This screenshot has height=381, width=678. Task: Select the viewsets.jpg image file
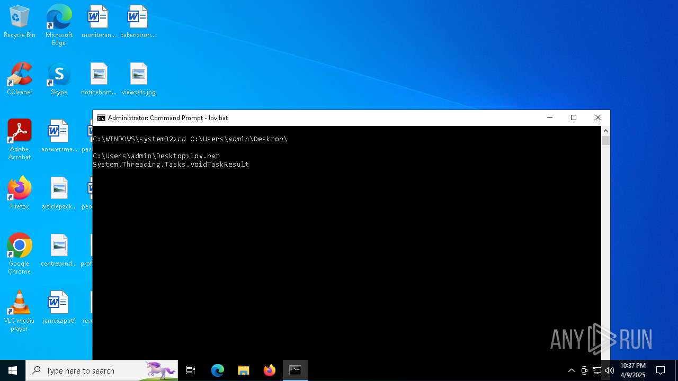tap(138, 79)
